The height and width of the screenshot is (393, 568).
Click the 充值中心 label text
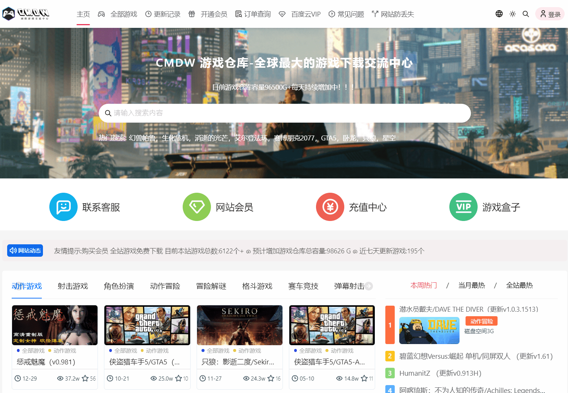pos(368,207)
